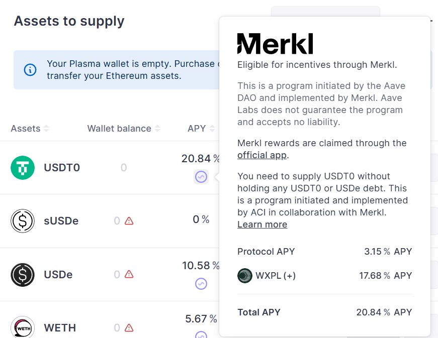This screenshot has width=438, height=338.
Task: Click the USDe token icon
Action: pyautogui.click(x=22, y=274)
